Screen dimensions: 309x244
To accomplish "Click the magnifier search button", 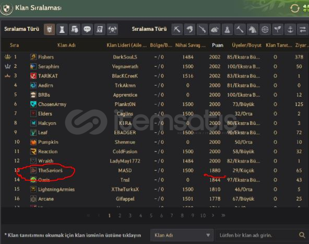I will coord(302,235).
